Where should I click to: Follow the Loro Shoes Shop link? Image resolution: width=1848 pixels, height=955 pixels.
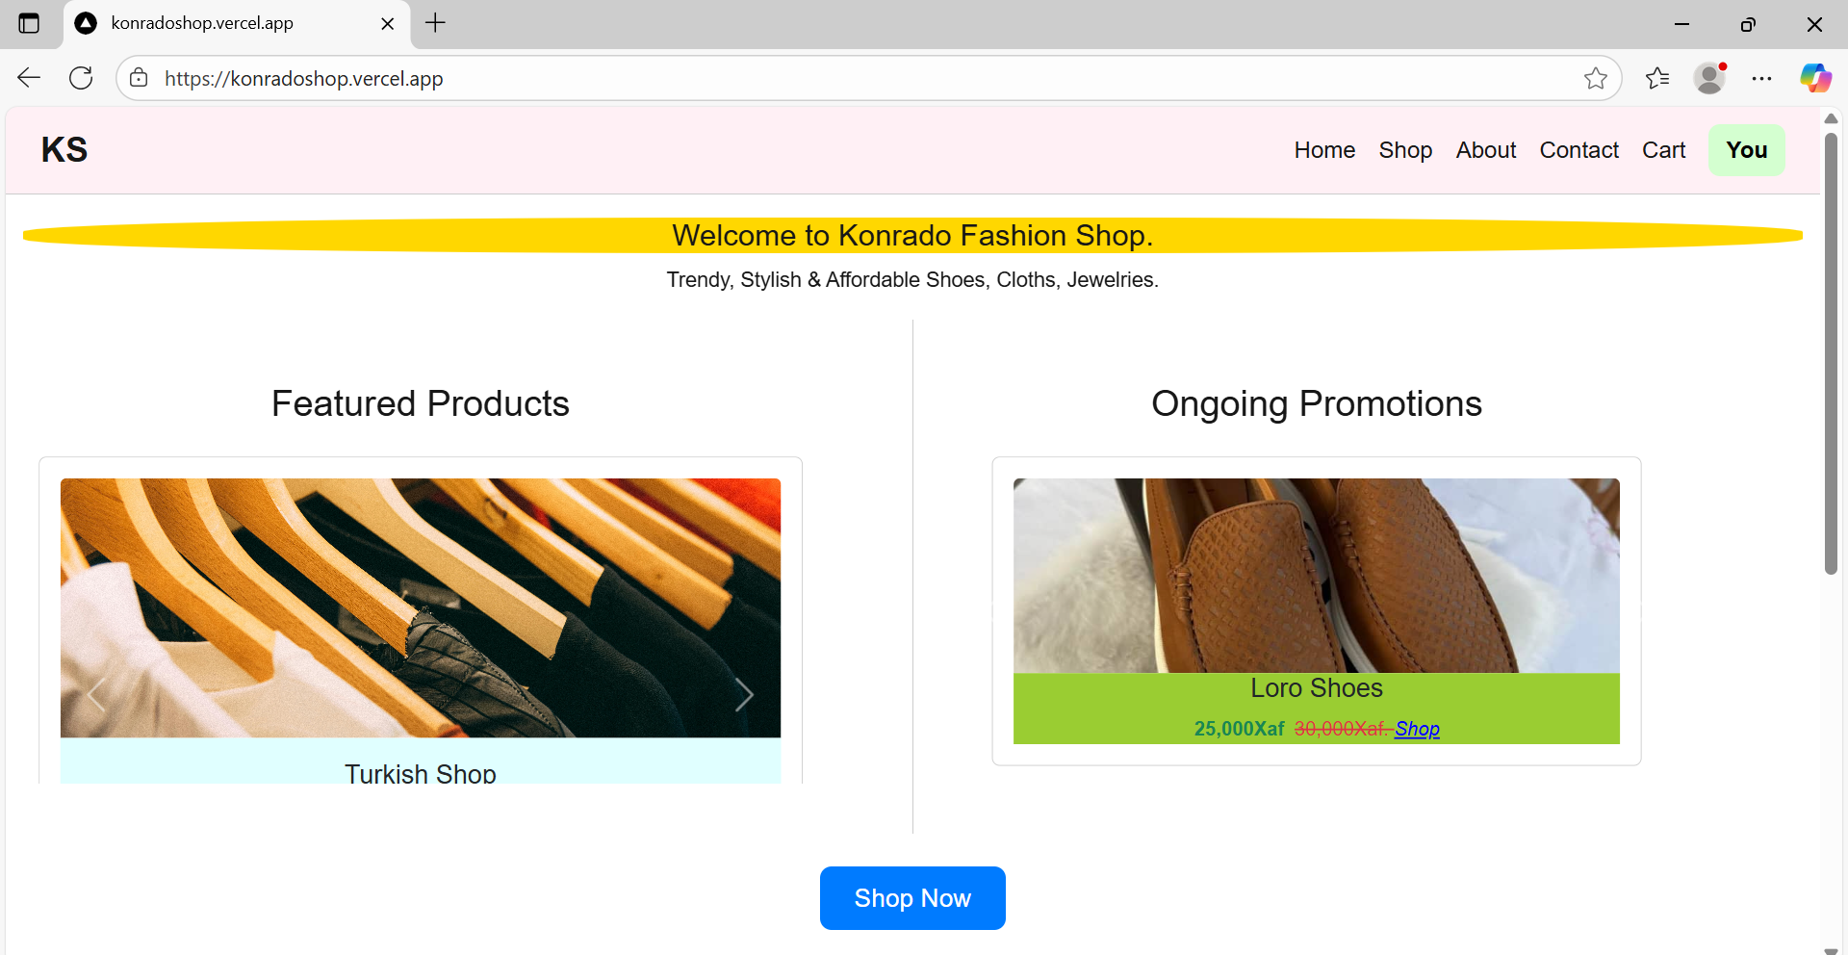pyautogui.click(x=1417, y=729)
